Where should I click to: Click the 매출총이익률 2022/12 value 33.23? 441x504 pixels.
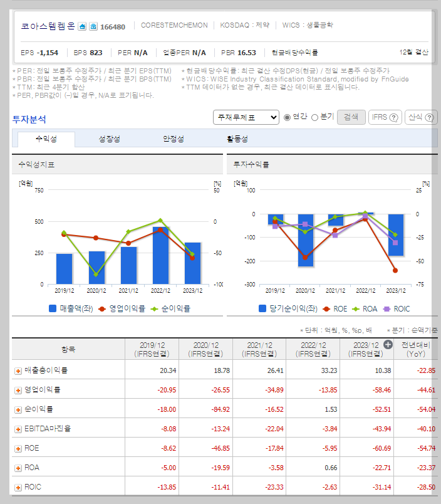pos(329,370)
